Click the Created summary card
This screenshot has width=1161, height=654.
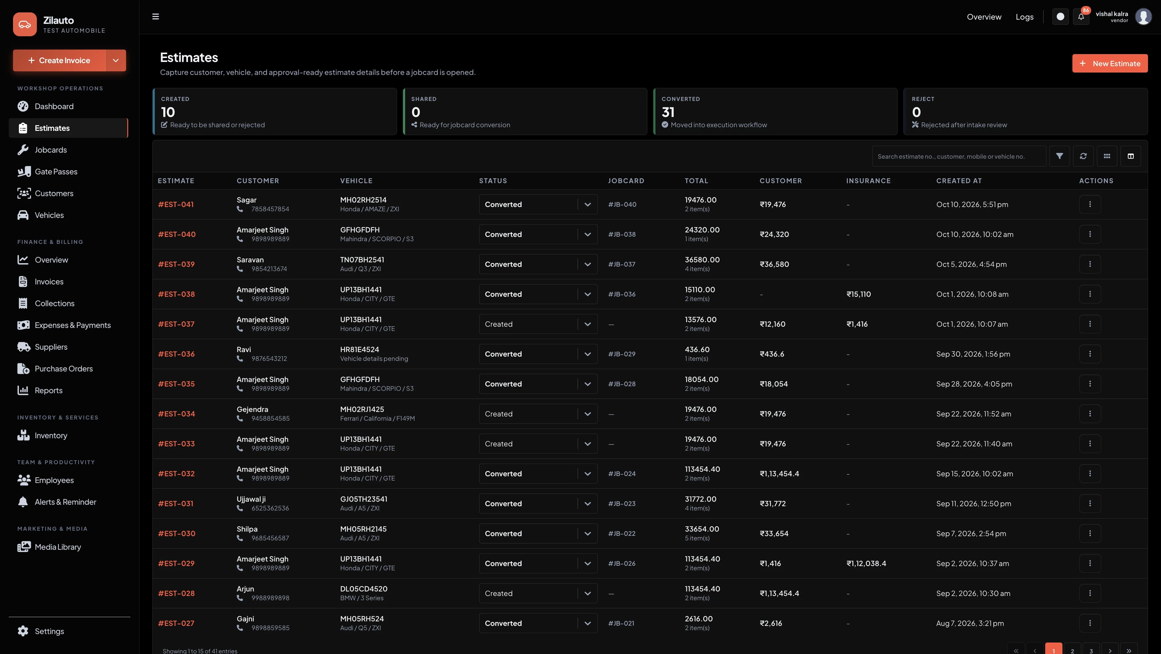point(275,111)
